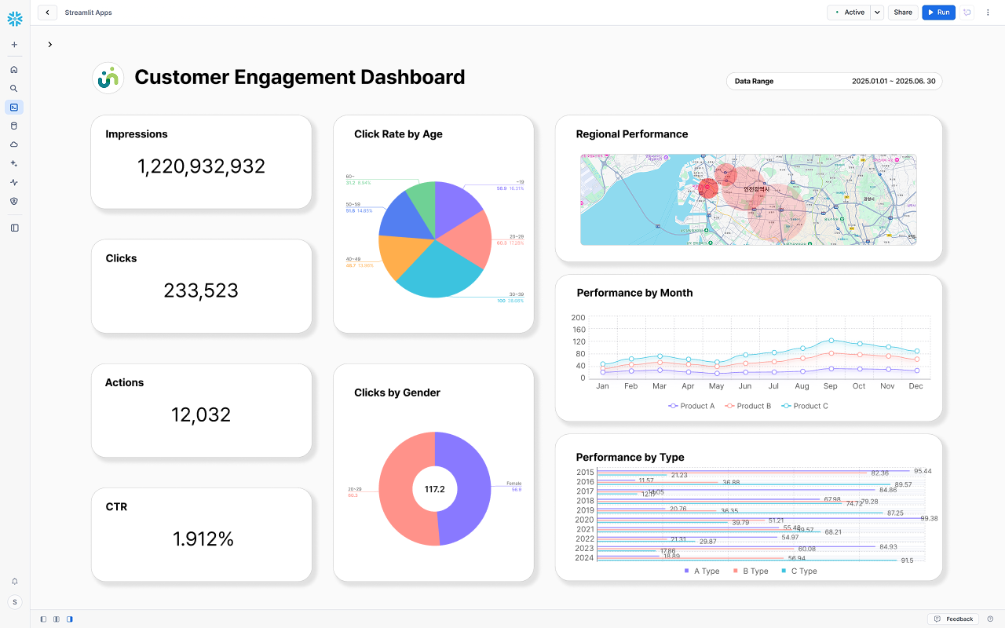Image resolution: width=1005 pixels, height=628 pixels.
Task: Click the notifications bell icon
Action: [14, 582]
